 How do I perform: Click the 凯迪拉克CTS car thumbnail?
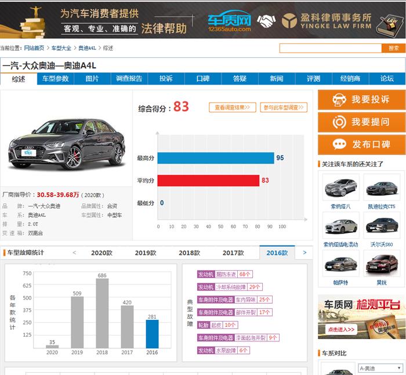point(382,187)
